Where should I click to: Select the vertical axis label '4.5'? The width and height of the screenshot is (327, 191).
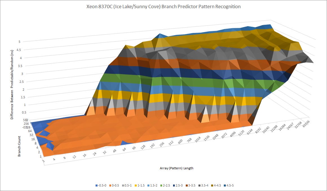pyautogui.click(x=19, y=50)
